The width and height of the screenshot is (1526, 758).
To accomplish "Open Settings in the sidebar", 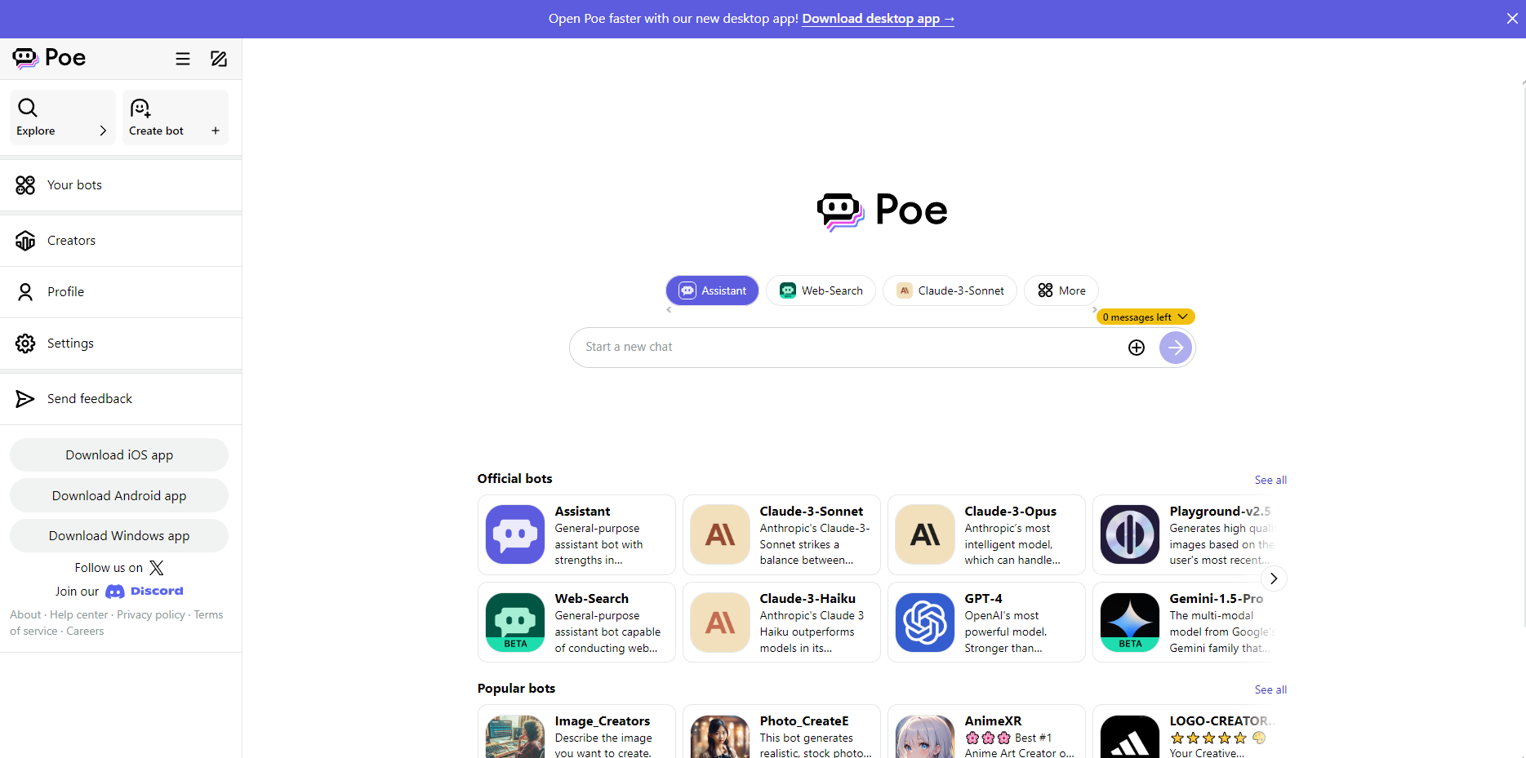I will [121, 344].
